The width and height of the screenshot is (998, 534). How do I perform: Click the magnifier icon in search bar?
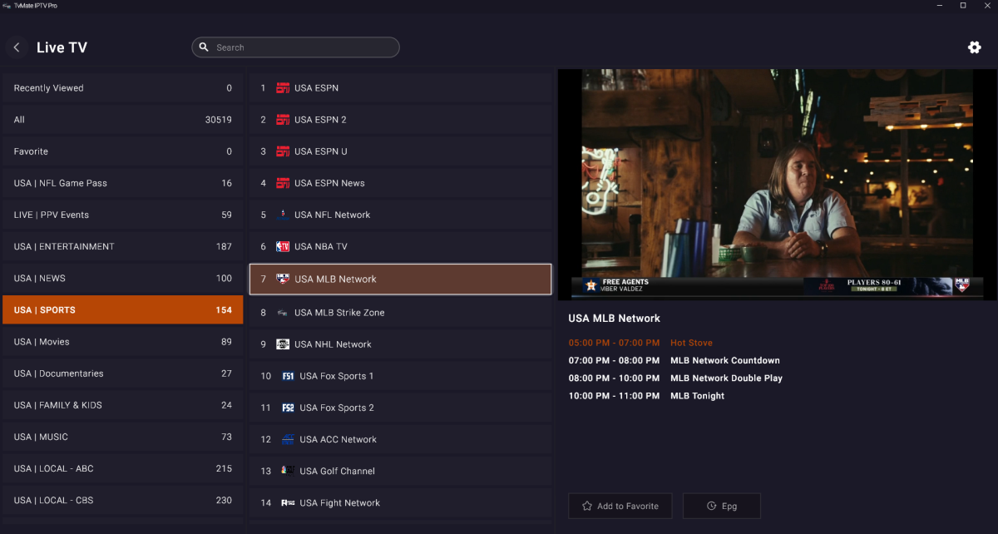pyautogui.click(x=205, y=47)
